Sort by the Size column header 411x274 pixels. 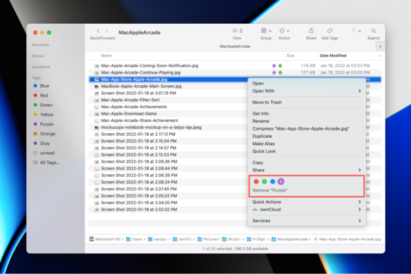(x=290, y=56)
